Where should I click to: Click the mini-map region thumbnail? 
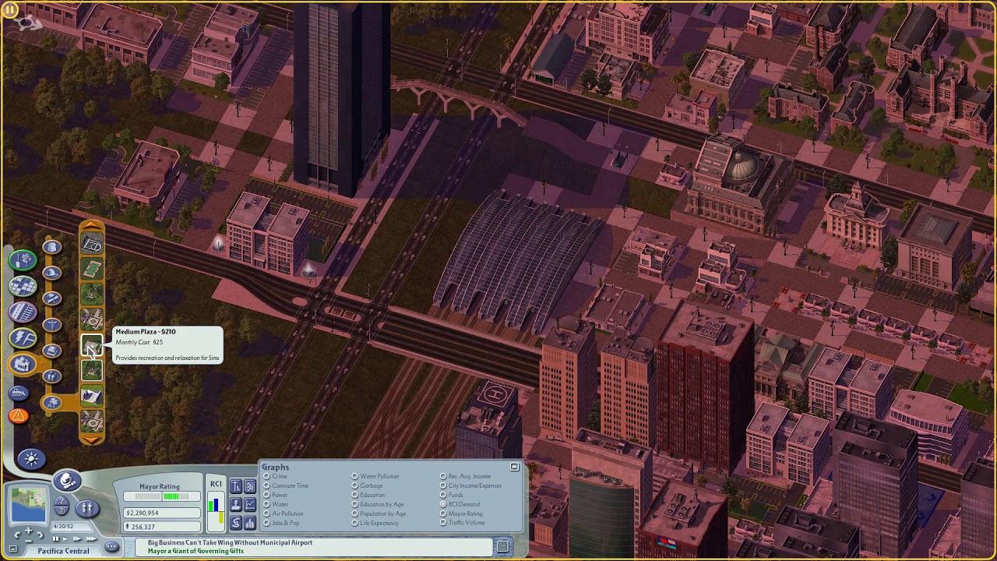coord(29,506)
